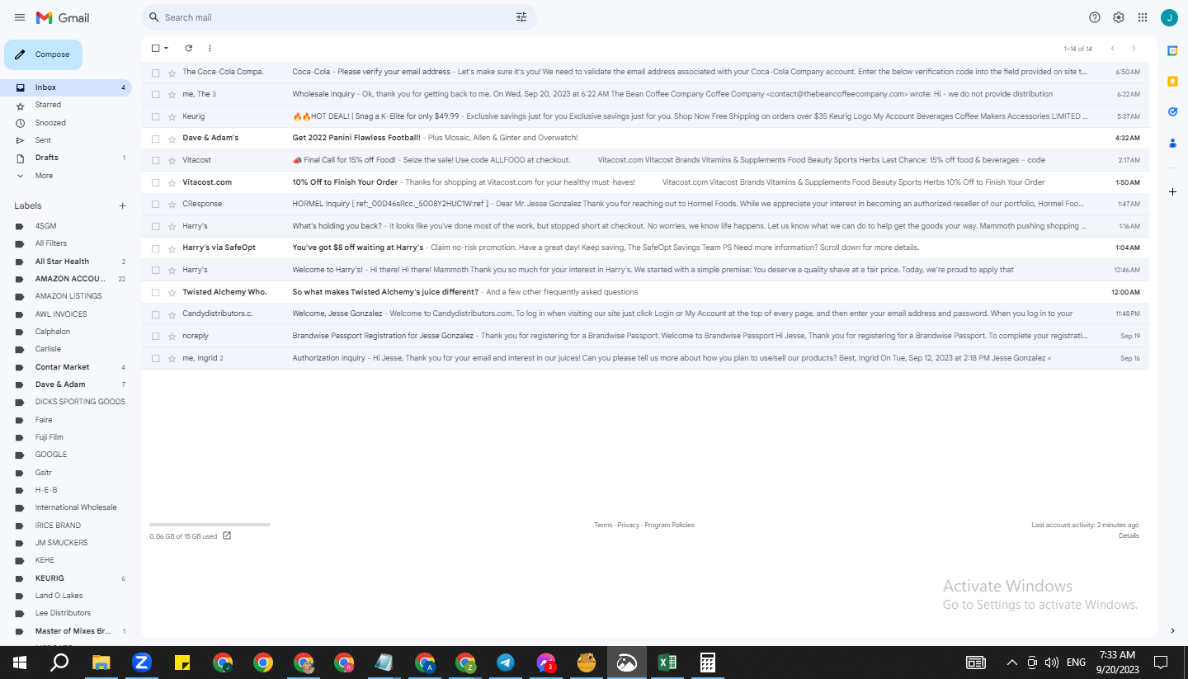Viewport: 1188px width, 679px height.
Task: Open the Gmail settings gear
Action: [1119, 17]
